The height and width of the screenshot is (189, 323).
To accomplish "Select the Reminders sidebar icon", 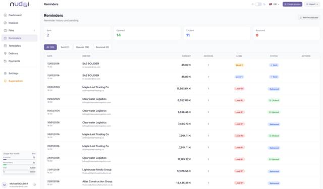I will tap(6, 38).
